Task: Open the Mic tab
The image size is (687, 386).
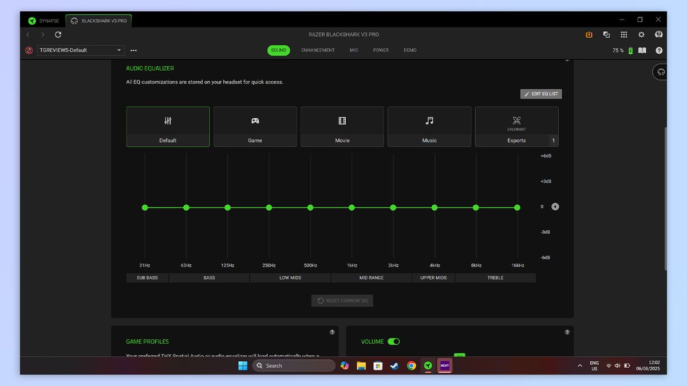Action: 354,50
